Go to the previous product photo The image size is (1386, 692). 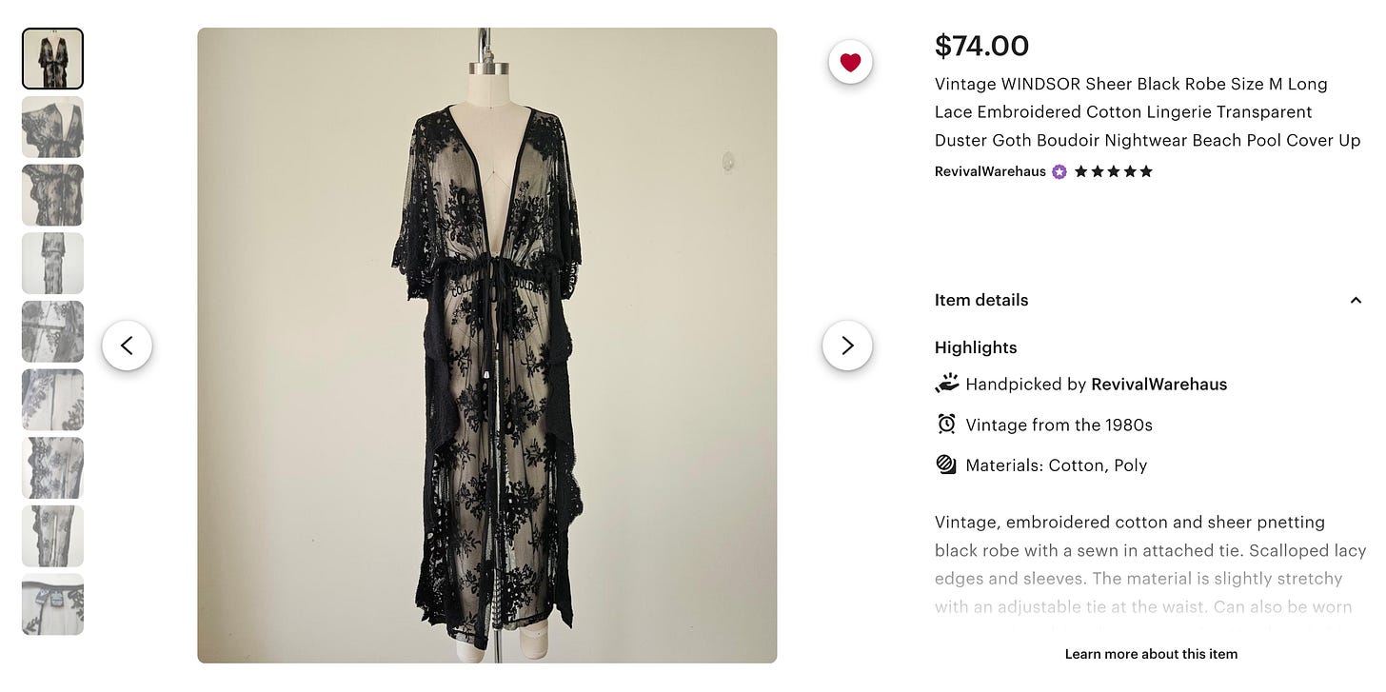coord(127,345)
